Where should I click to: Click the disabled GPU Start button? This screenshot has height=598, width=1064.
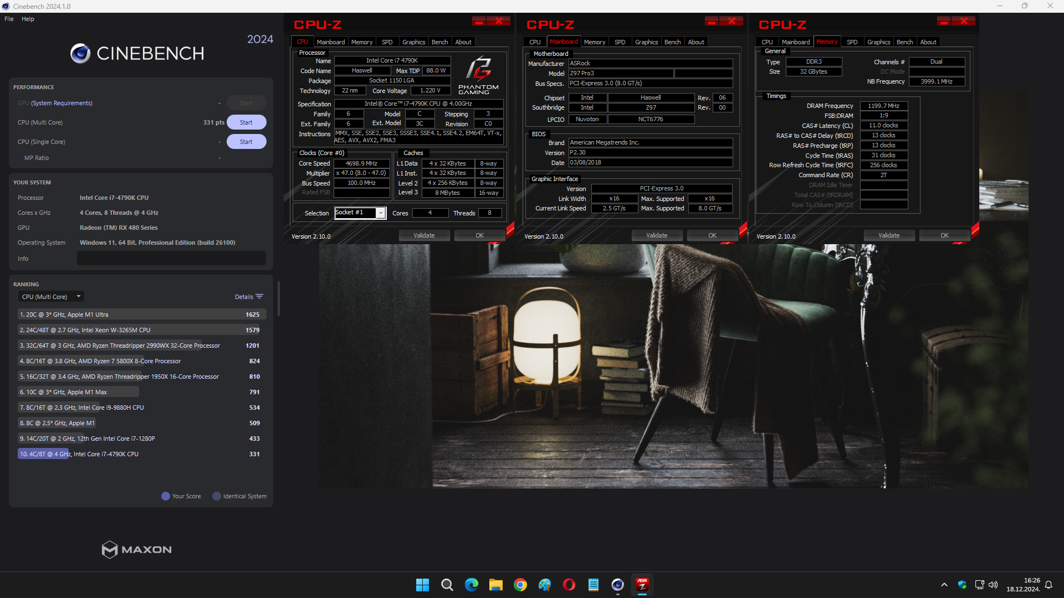(246, 103)
